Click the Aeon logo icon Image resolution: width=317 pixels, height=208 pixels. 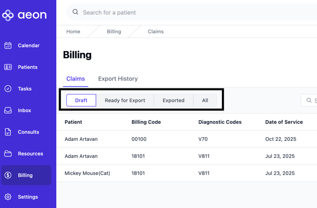[8, 15]
